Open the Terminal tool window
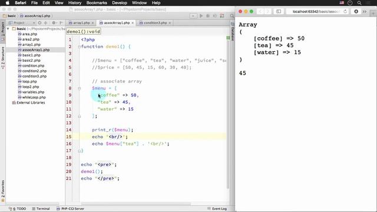The width and height of the screenshot is (377, 212). tap(41, 208)
